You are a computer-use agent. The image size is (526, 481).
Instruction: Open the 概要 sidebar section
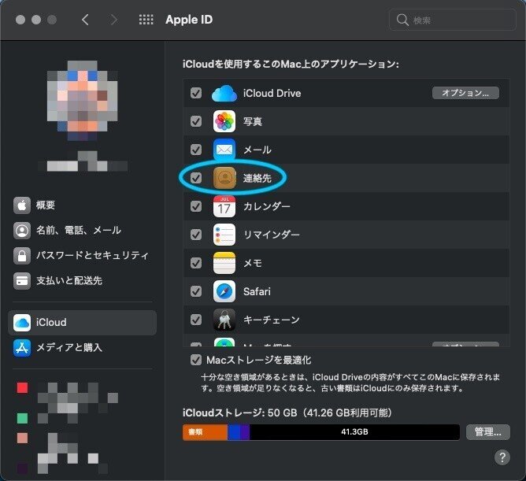[x=82, y=205]
